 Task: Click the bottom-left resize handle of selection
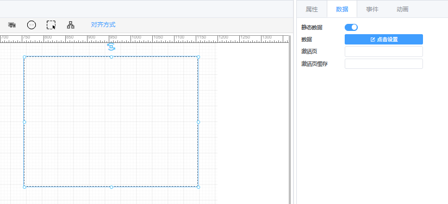coord(24,187)
